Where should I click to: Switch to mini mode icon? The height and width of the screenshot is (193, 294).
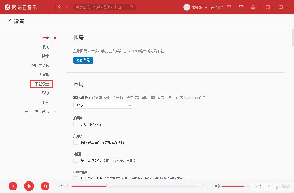(x=268, y=7)
